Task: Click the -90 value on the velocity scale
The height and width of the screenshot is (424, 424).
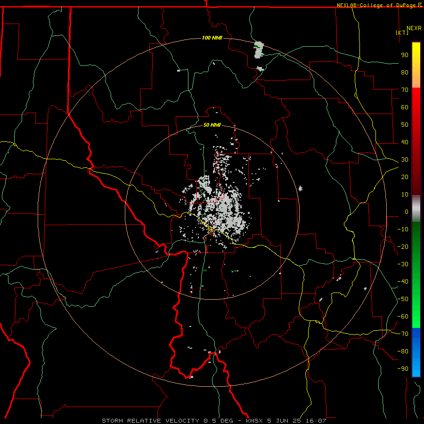Action: tap(403, 369)
